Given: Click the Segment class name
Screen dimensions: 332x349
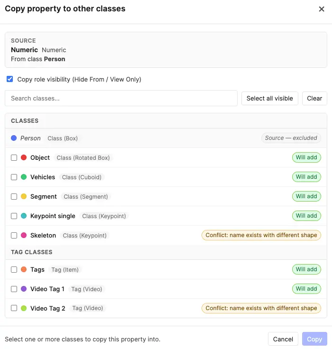Looking at the screenshot, I should tap(44, 196).
